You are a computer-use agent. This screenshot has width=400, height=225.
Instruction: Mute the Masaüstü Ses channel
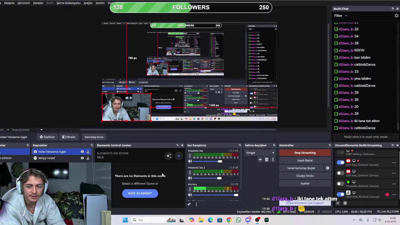[x=190, y=161]
